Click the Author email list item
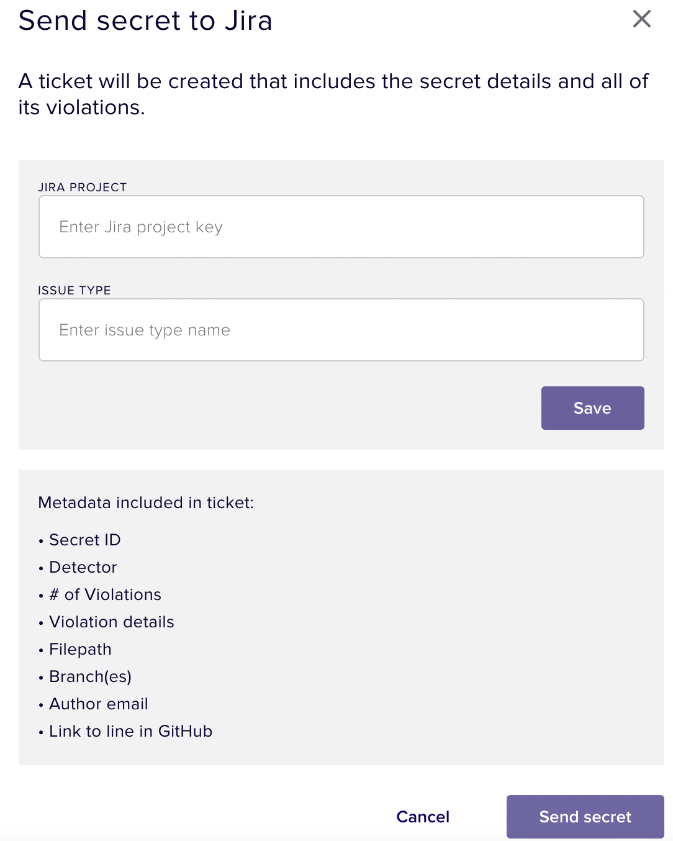This screenshot has width=673, height=841. [99, 704]
